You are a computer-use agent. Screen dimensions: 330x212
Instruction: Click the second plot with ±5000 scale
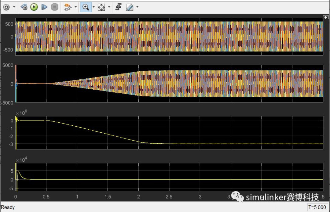click(x=169, y=84)
